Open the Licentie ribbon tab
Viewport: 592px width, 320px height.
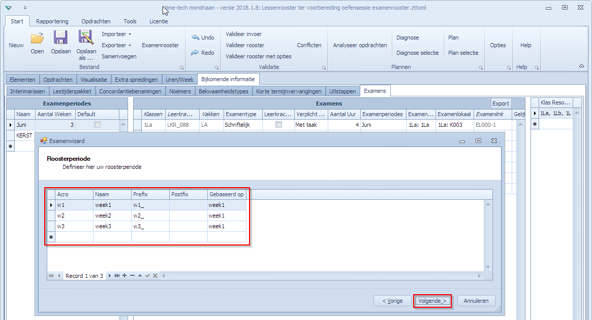coord(159,21)
